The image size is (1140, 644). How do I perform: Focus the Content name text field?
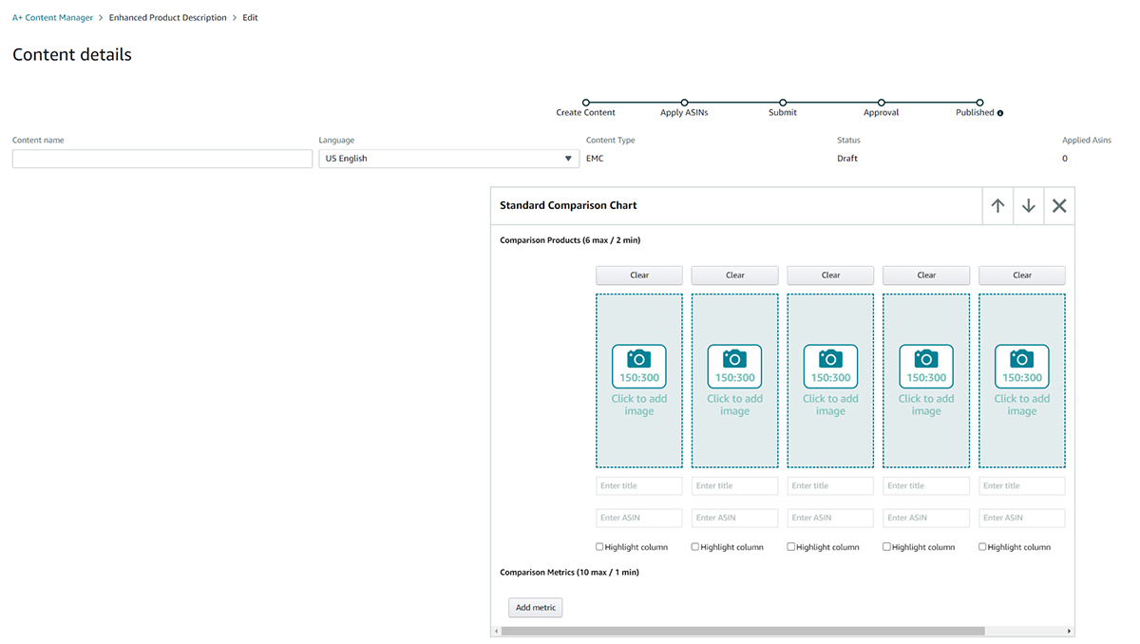point(161,159)
